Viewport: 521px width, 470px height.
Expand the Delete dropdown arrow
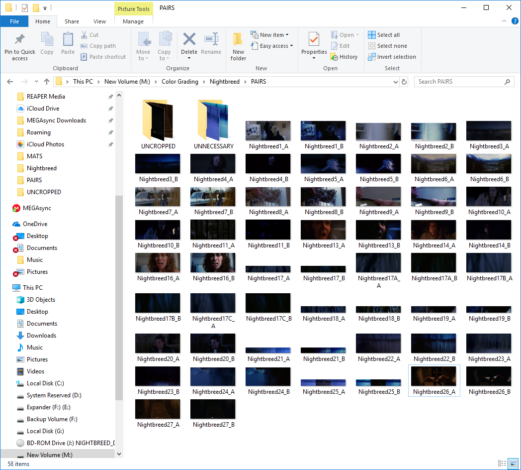189,58
